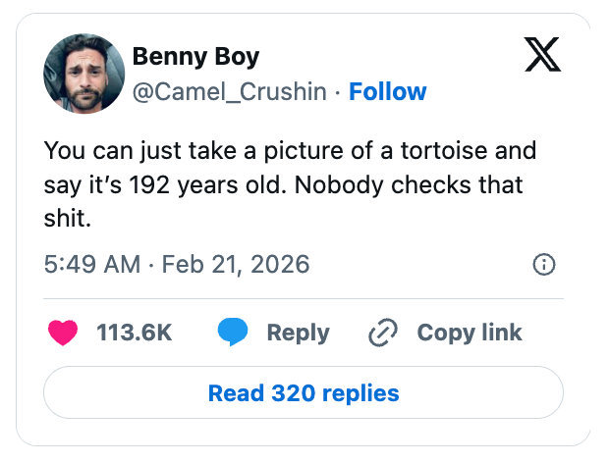Click the info circle icon
609x463 pixels.
tap(543, 265)
